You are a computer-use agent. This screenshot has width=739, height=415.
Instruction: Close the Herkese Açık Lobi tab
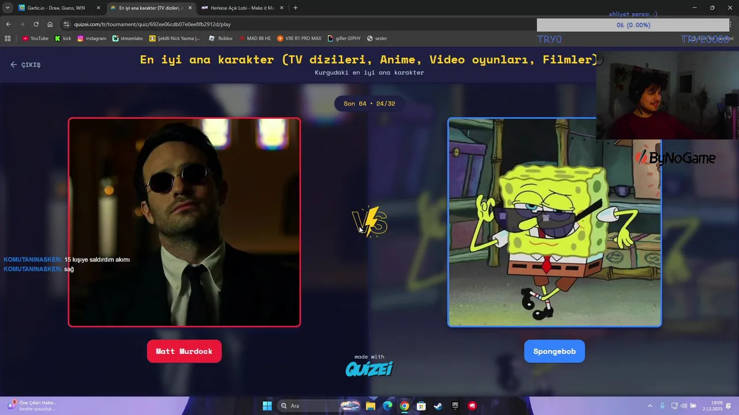click(x=282, y=8)
